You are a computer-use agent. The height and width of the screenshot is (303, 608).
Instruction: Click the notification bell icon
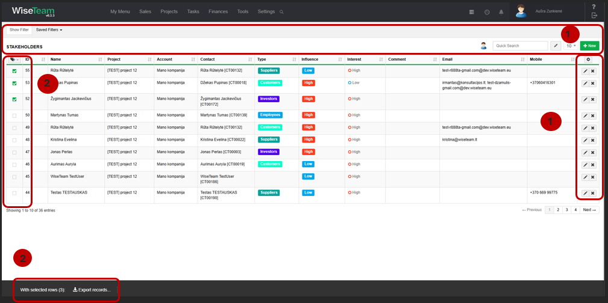(x=501, y=12)
